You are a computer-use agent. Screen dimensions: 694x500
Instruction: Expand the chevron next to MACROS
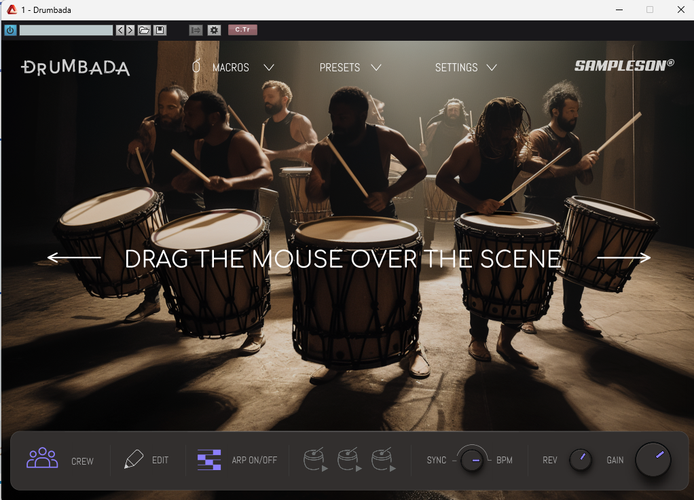(269, 67)
